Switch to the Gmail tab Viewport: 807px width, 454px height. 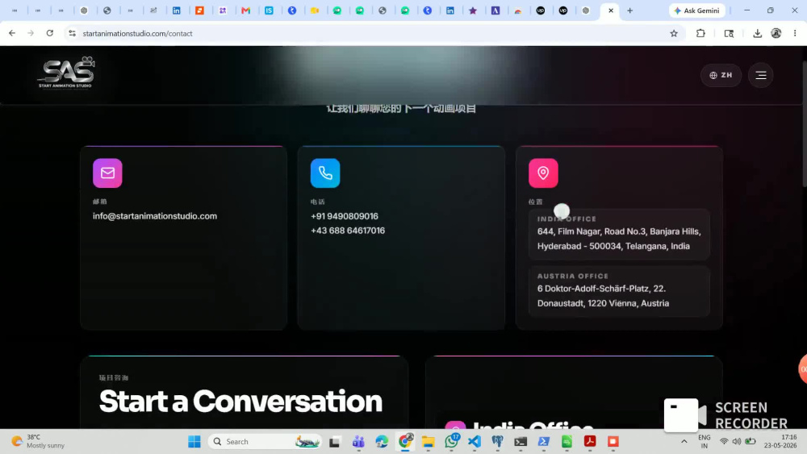click(x=245, y=10)
